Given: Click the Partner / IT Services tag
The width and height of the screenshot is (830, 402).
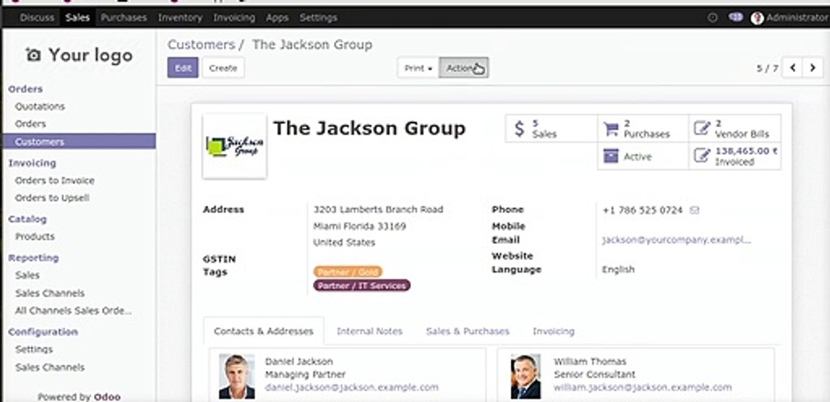Looking at the screenshot, I should coord(362,286).
